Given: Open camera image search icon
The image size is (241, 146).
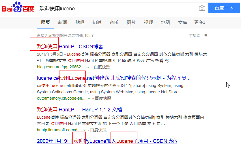Looking at the screenshot, I should tap(202, 8).
